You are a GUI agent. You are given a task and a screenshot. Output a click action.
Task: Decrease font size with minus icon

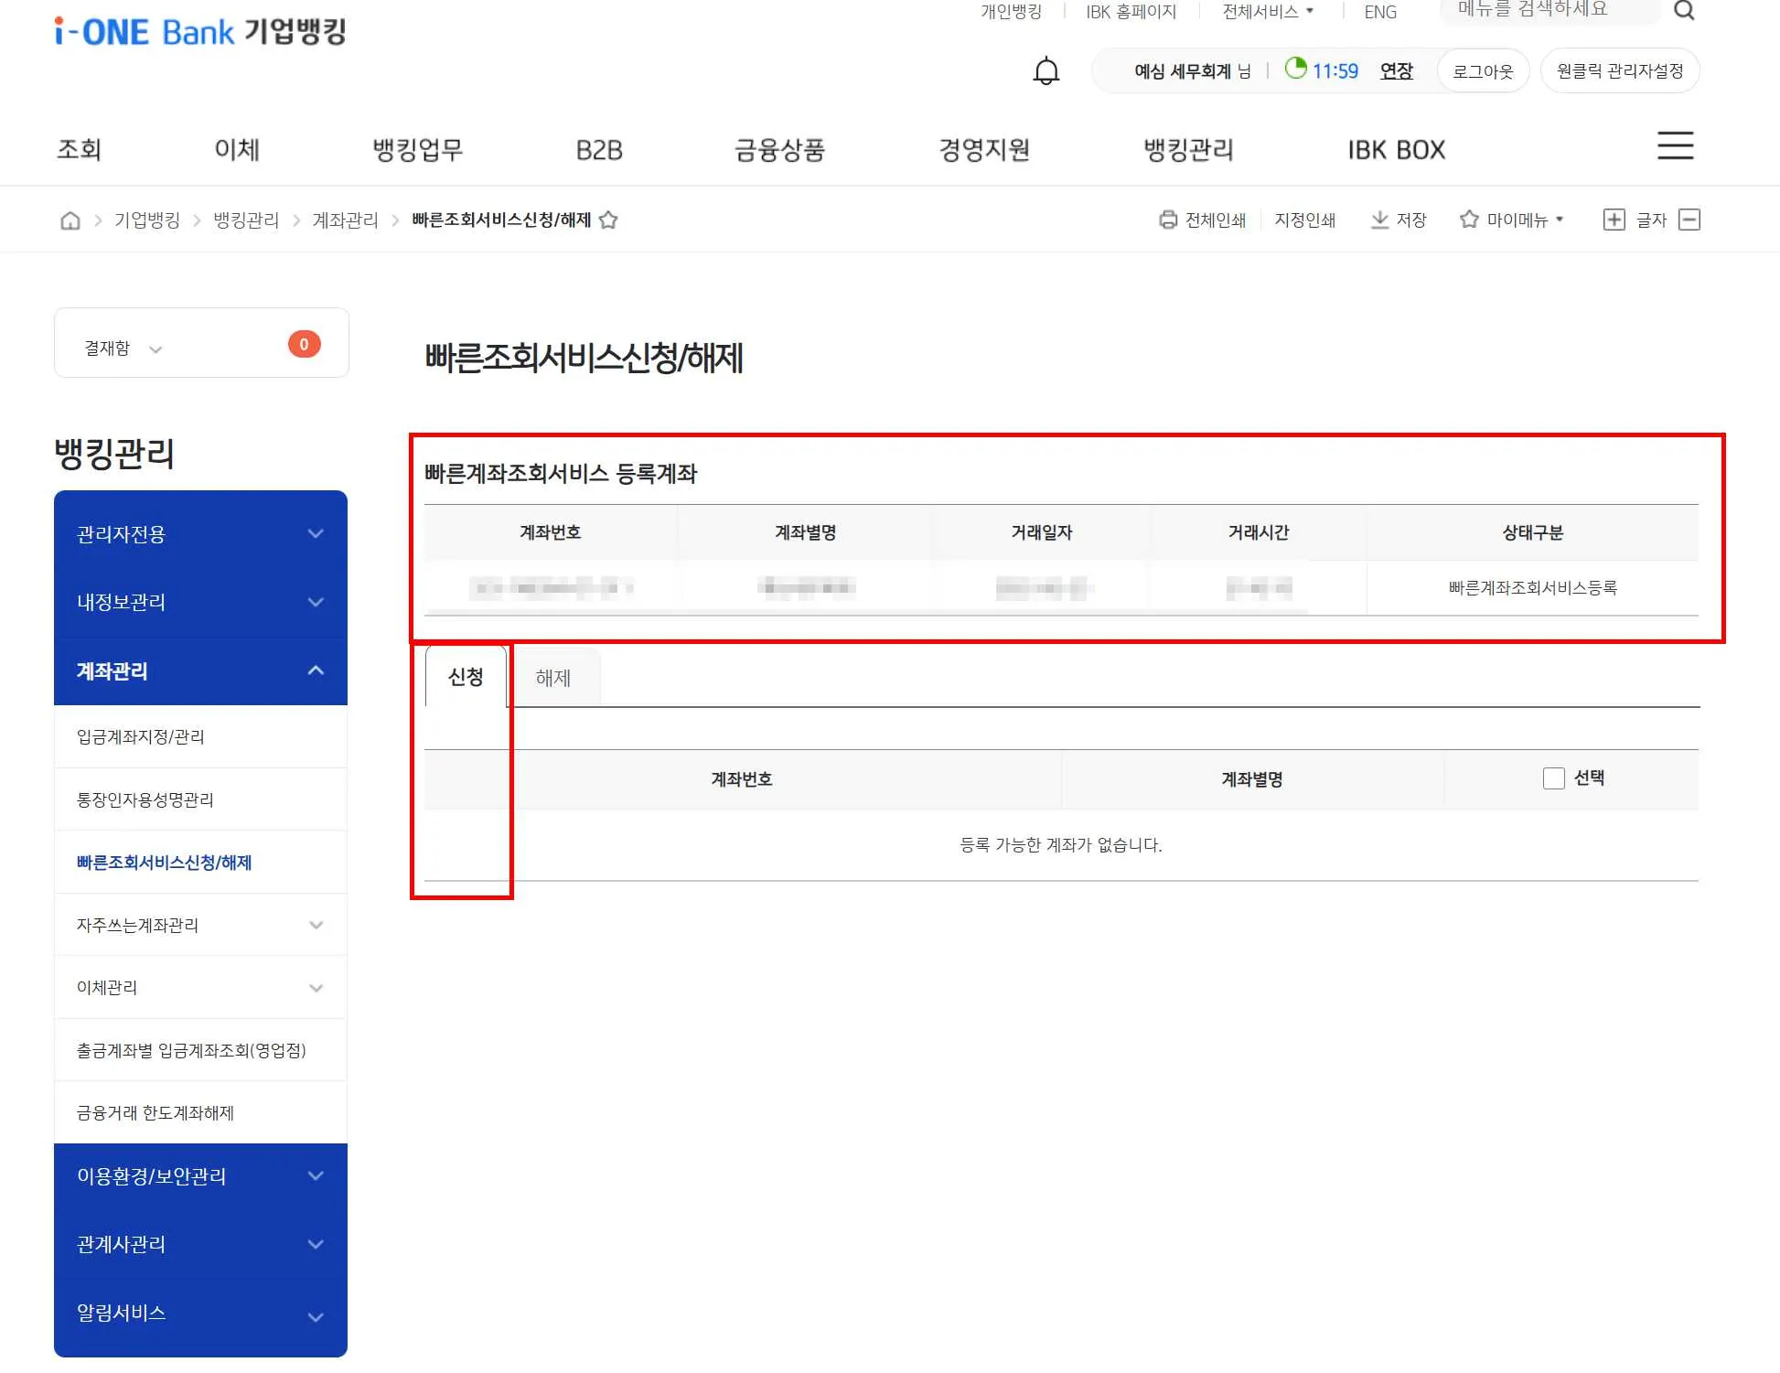1689,220
